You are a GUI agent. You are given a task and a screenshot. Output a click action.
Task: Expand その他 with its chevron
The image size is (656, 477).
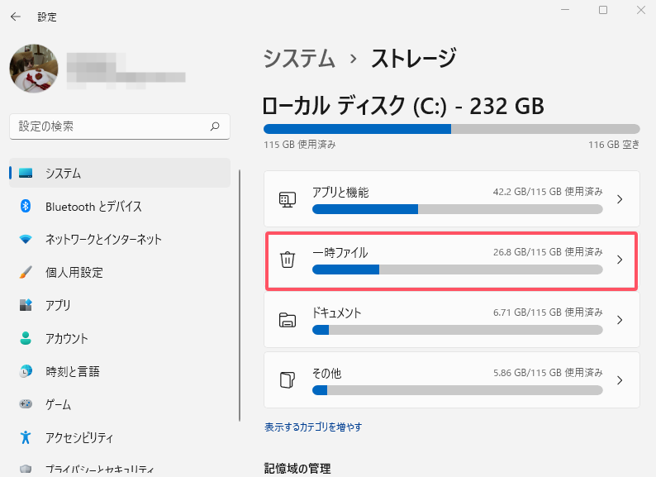click(x=620, y=380)
